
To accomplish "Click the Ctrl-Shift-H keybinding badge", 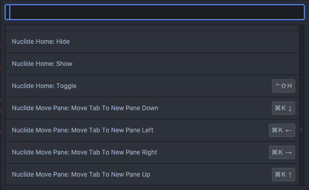I will point(283,86).
